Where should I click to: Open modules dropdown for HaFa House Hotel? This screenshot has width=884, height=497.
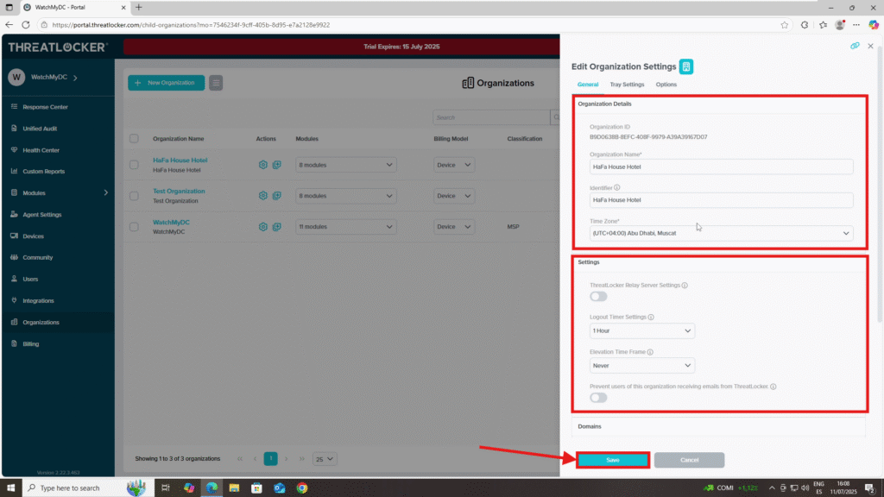pyautogui.click(x=345, y=165)
